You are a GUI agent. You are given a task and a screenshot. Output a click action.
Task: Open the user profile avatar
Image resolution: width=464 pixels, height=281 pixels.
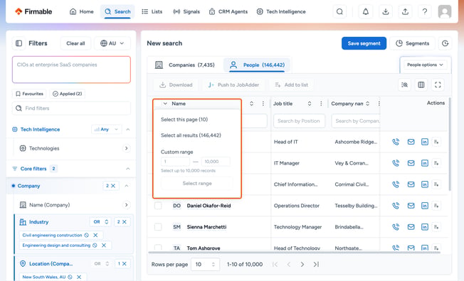click(445, 11)
